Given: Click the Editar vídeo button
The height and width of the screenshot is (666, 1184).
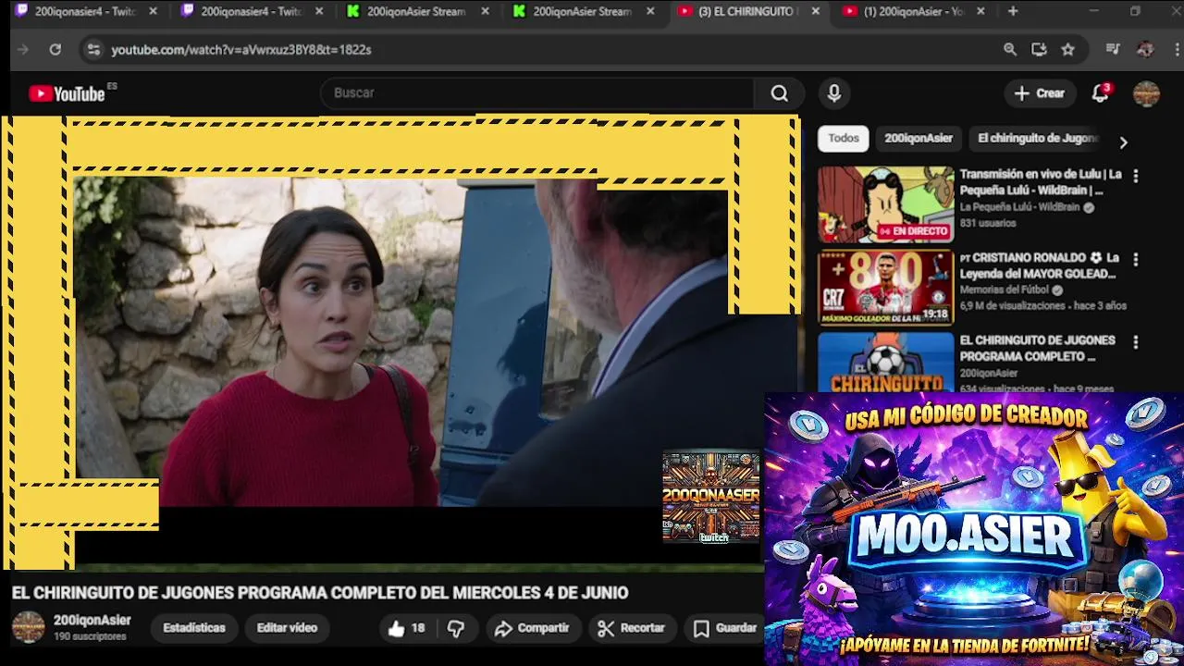Looking at the screenshot, I should coord(287,627).
